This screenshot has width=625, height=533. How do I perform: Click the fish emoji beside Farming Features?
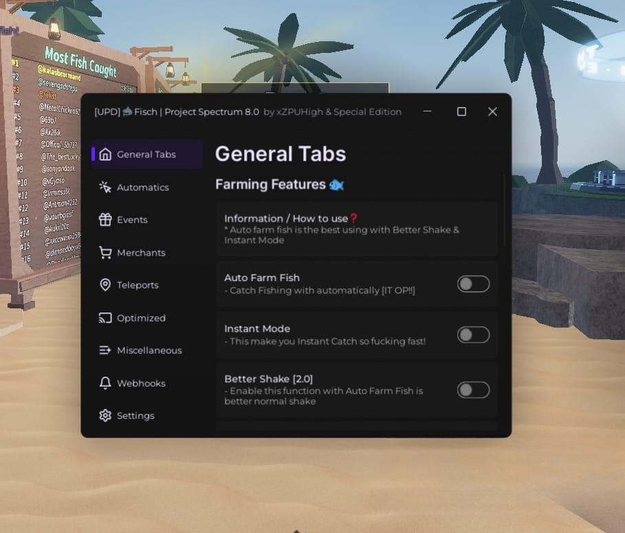pos(336,185)
